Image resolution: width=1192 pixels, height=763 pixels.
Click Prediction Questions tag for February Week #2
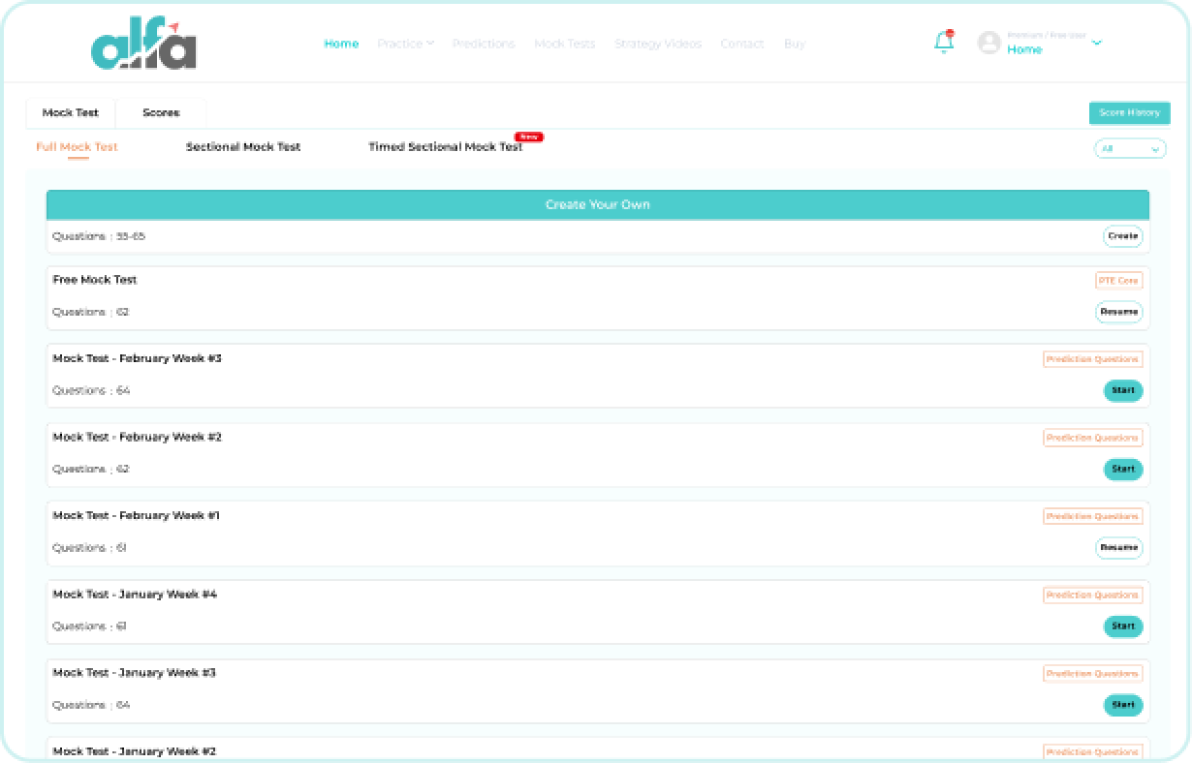pyautogui.click(x=1092, y=438)
